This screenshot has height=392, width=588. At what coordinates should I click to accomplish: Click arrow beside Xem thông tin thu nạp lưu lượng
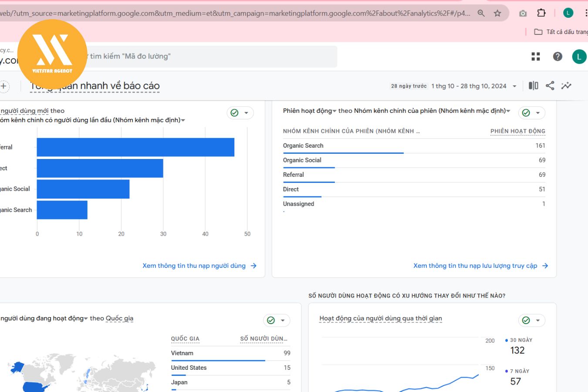point(545,266)
